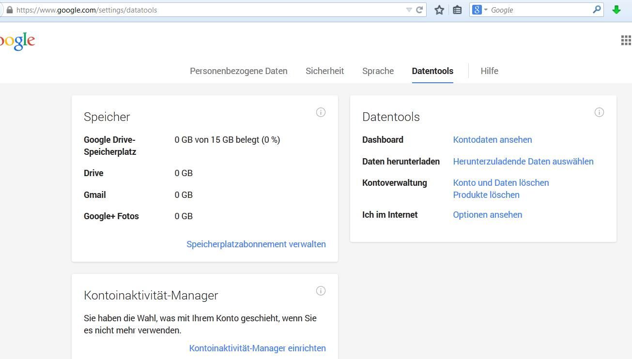The height and width of the screenshot is (359, 632).
Task: Open Herunterzuladende Daten auswählen link
Action: (x=523, y=162)
